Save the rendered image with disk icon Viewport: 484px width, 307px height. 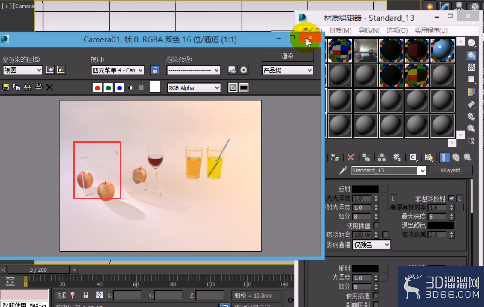[x=6, y=87]
